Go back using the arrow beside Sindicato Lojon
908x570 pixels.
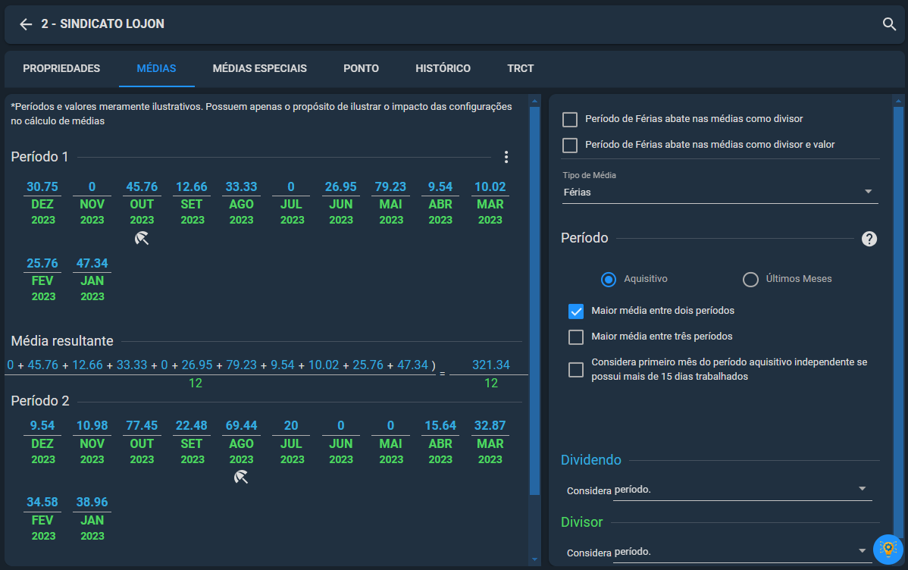26,23
